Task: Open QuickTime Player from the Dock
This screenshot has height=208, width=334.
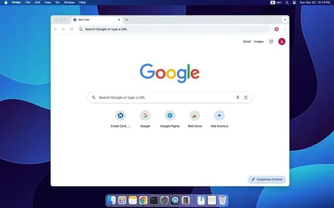Action: click(175, 200)
